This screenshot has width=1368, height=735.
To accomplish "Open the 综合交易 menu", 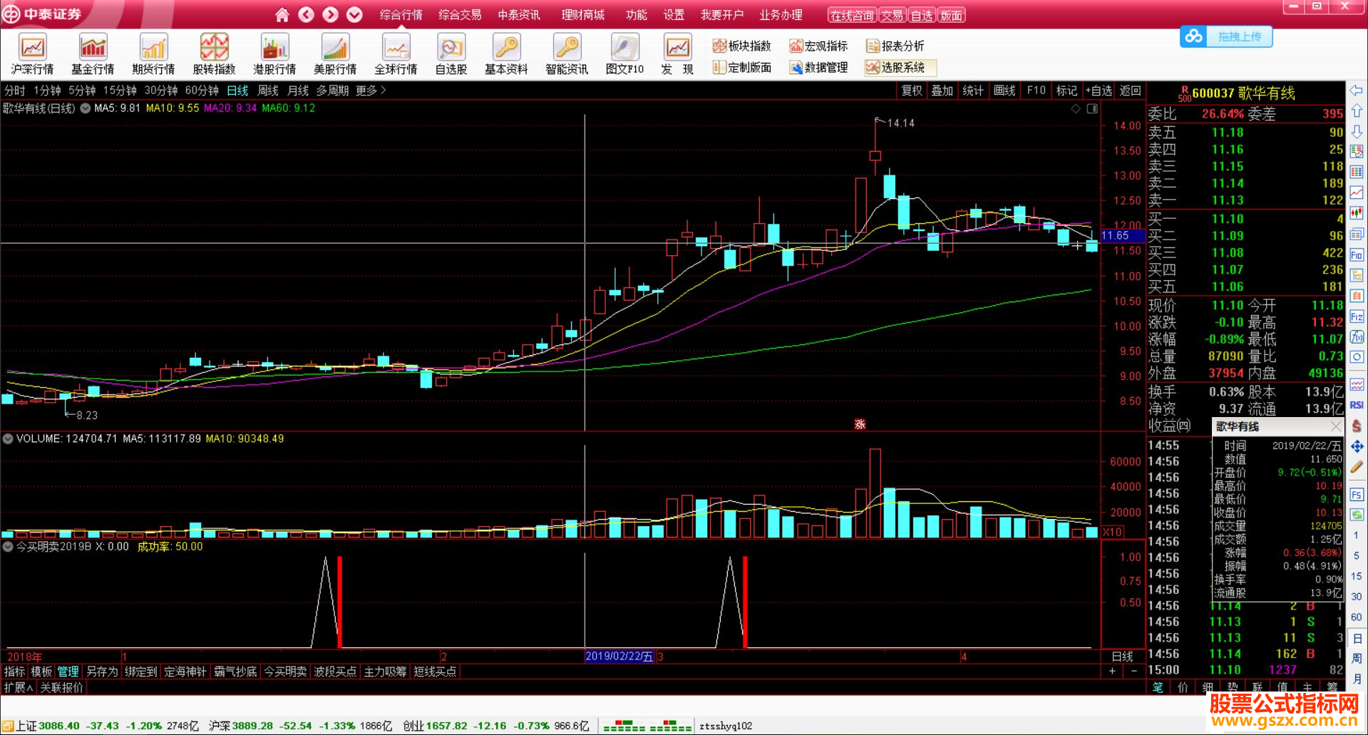I will pyautogui.click(x=460, y=15).
